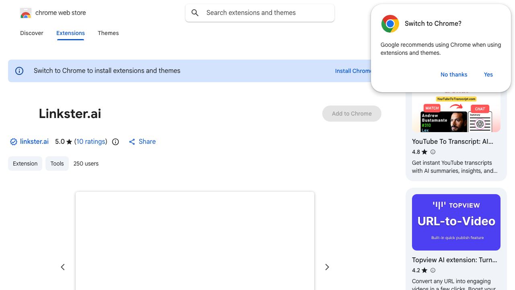Image resolution: width=515 pixels, height=290 pixels.
Task: Click the search magnifier icon
Action: click(195, 13)
